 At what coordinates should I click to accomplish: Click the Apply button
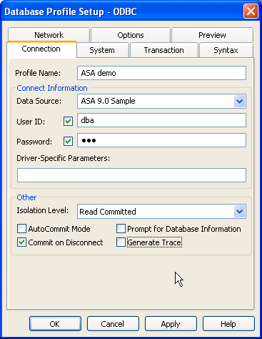(x=171, y=324)
